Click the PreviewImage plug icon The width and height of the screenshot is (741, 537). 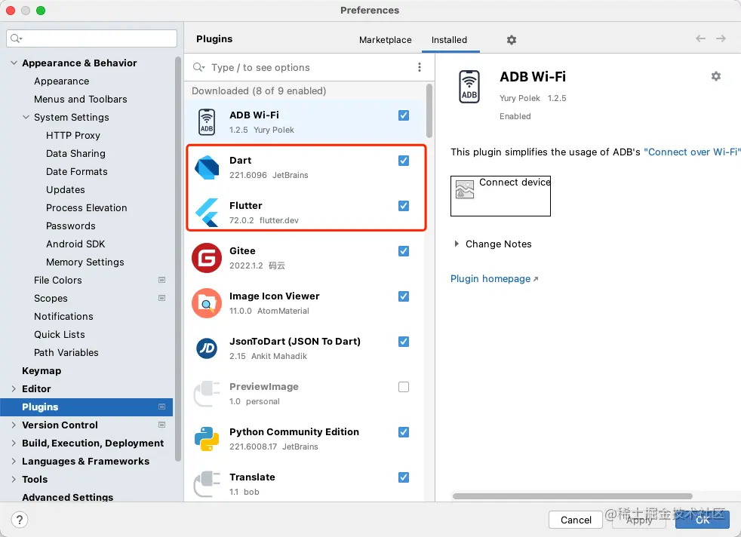(x=207, y=394)
